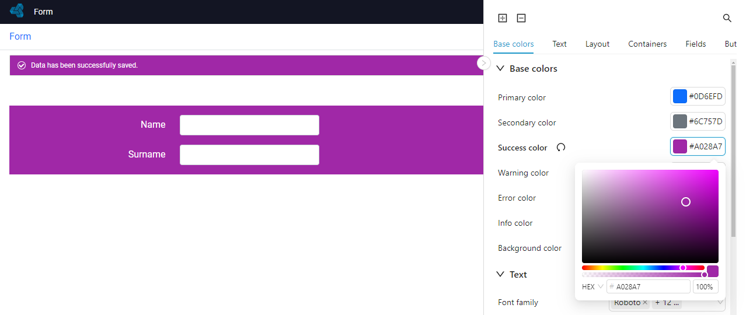Click the 'Surname' field label
This screenshot has height=315, width=746.
click(147, 155)
